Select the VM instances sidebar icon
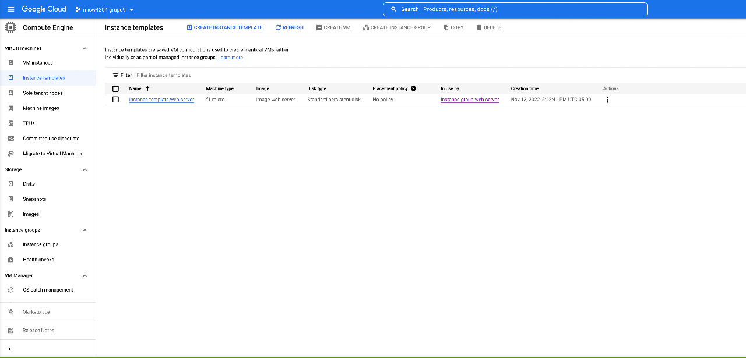Image resolution: width=746 pixels, height=358 pixels. [12, 62]
